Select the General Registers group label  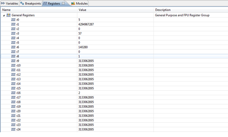coord(23,15)
